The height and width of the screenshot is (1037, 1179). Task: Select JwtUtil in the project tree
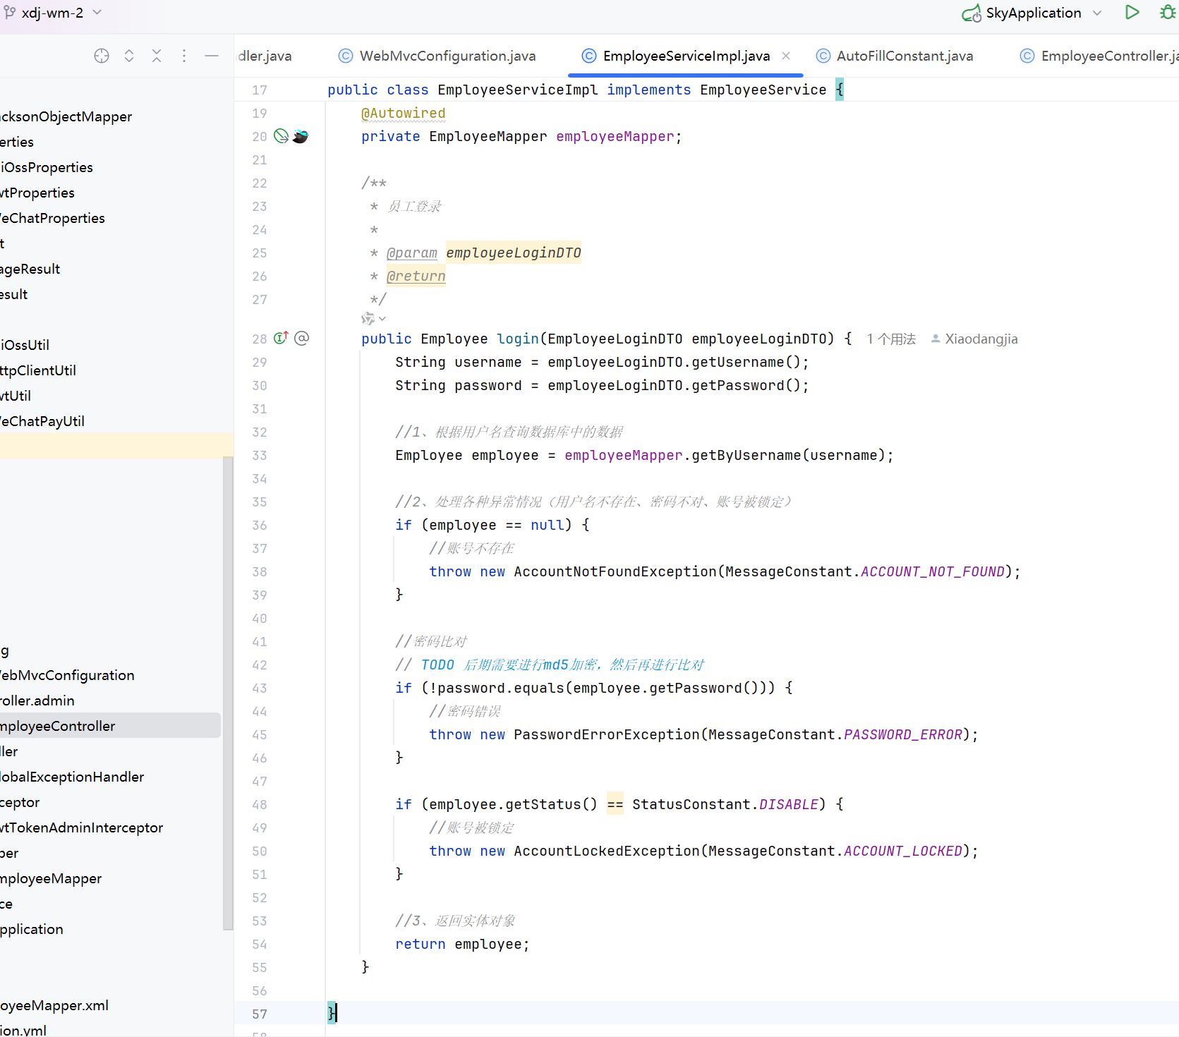pyautogui.click(x=16, y=396)
